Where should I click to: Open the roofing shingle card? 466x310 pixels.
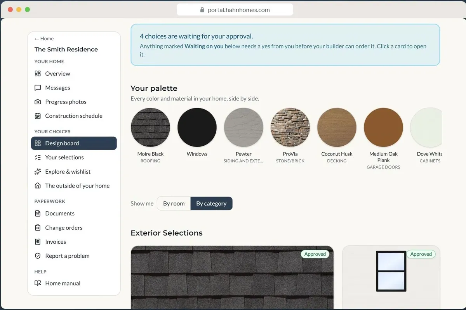coord(232,277)
